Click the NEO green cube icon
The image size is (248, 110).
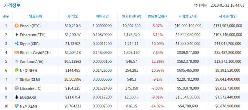(x=17, y=70)
